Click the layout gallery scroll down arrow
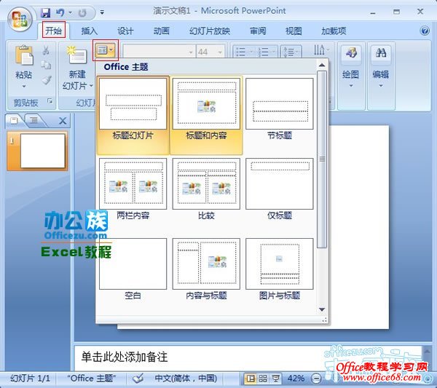 coord(322,309)
